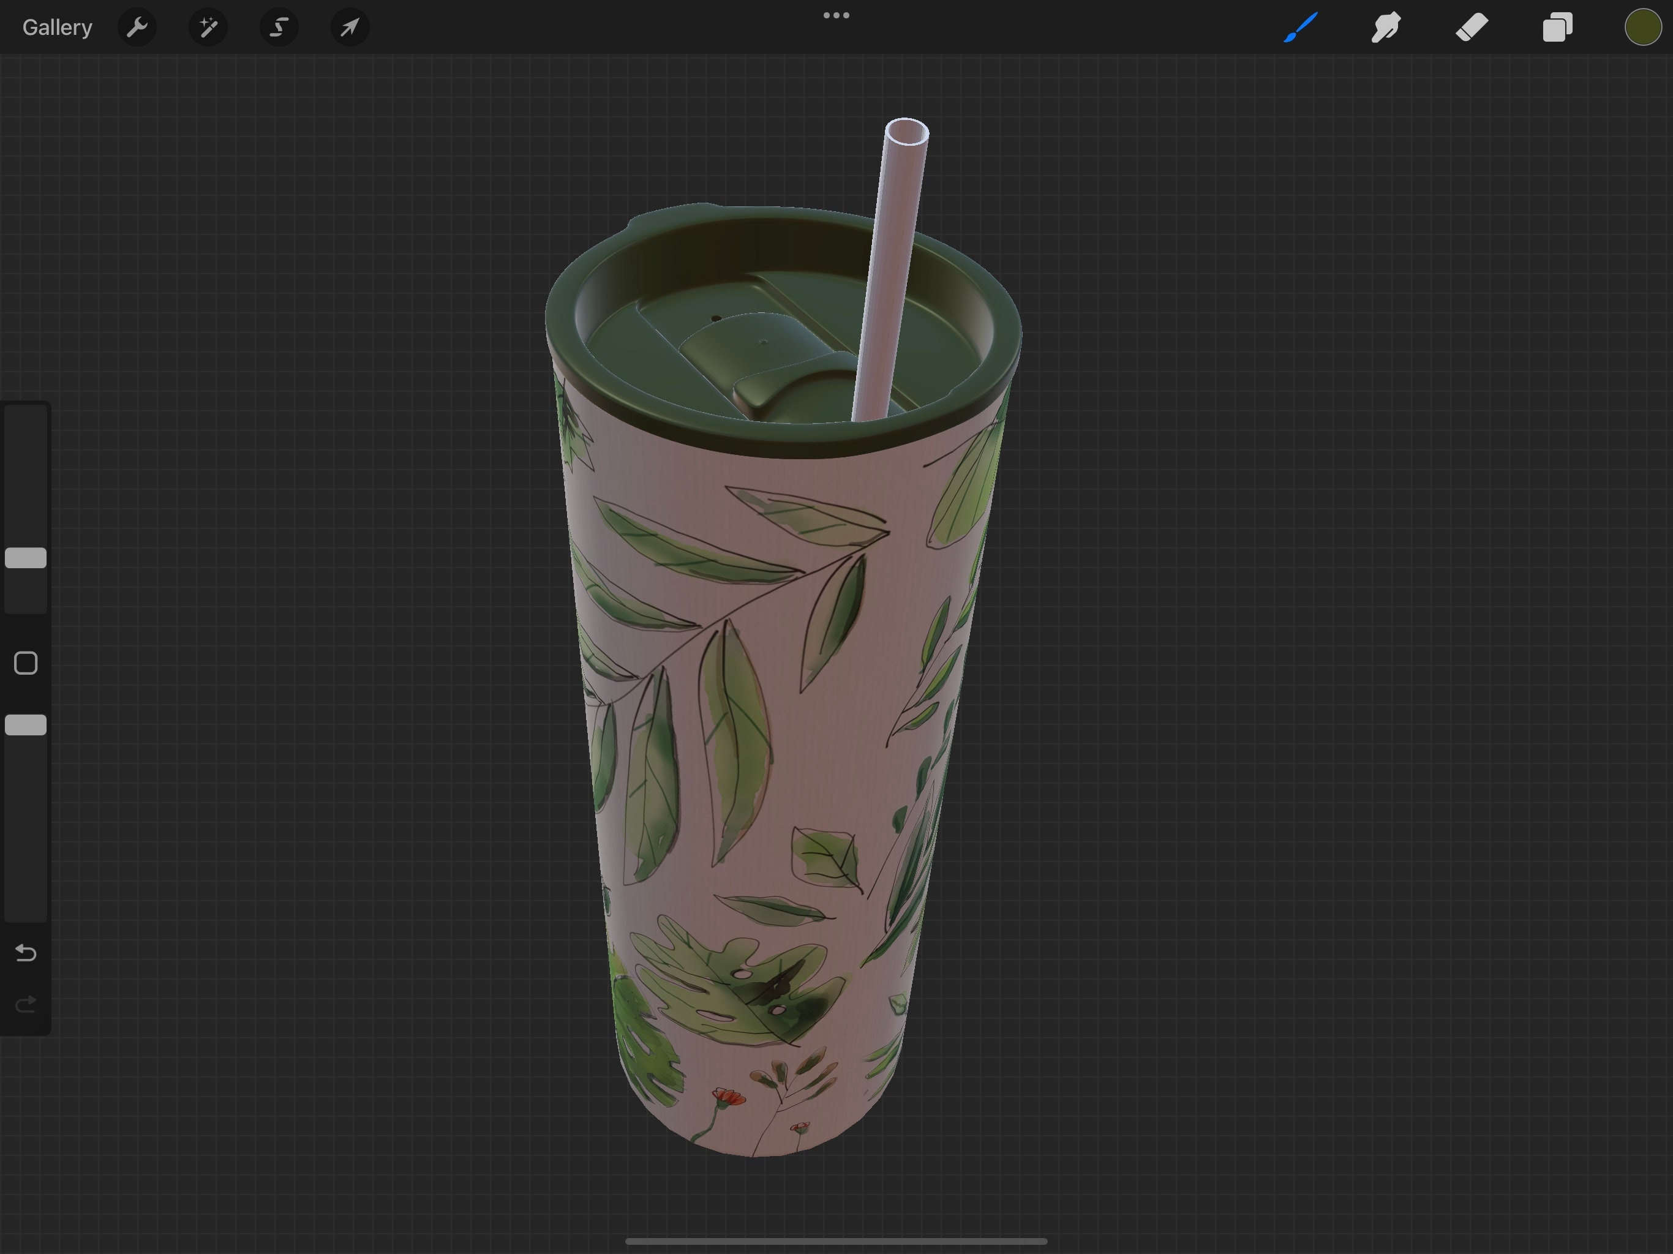Tap the home indicator bar at bottom
Viewport: 1673px width, 1254px height.
point(837,1241)
